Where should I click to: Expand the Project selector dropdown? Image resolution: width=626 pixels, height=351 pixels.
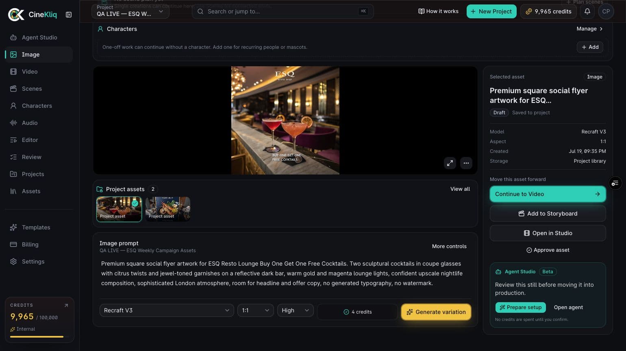click(130, 11)
